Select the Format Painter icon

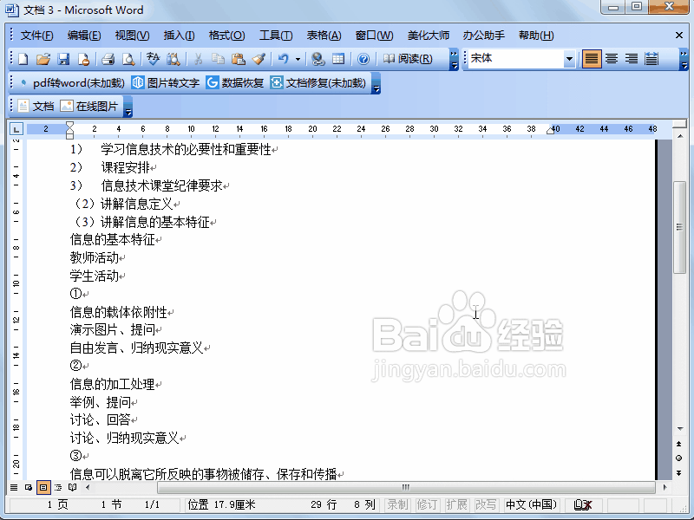coord(260,59)
